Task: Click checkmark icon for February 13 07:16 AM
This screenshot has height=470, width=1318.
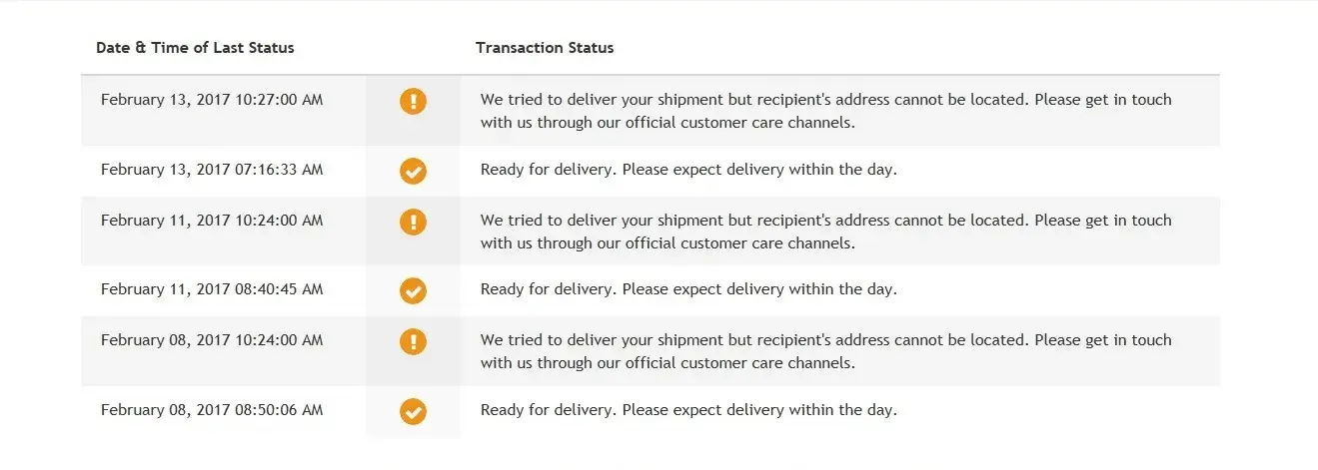Action: point(413,171)
